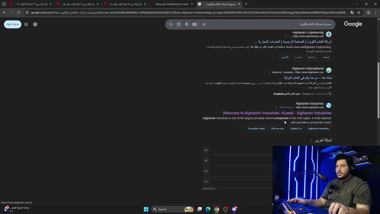
Task: Open Google Lens image search
Action: [x=179, y=24]
